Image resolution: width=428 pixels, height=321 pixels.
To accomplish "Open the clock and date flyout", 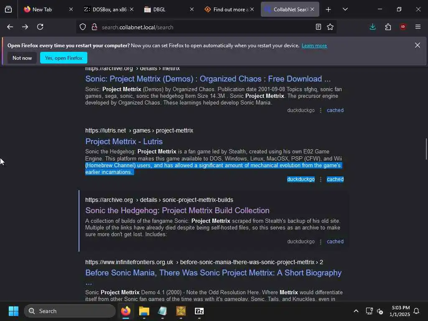I will [400, 311].
